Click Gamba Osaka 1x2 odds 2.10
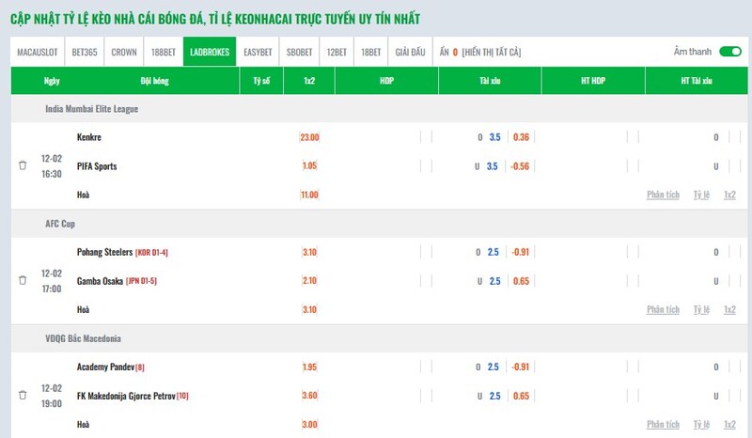This screenshot has width=752, height=438. (x=310, y=281)
